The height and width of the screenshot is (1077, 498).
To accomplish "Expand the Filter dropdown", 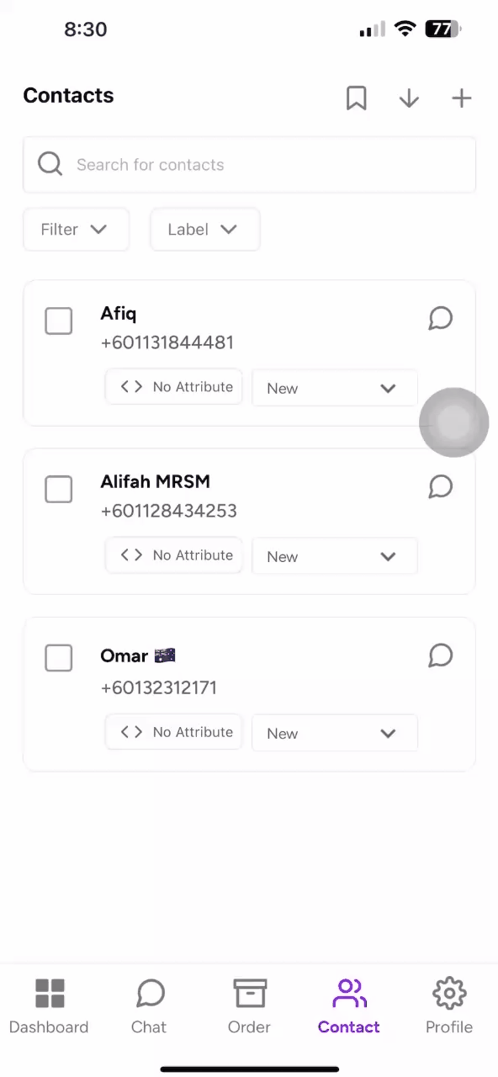I will (77, 229).
